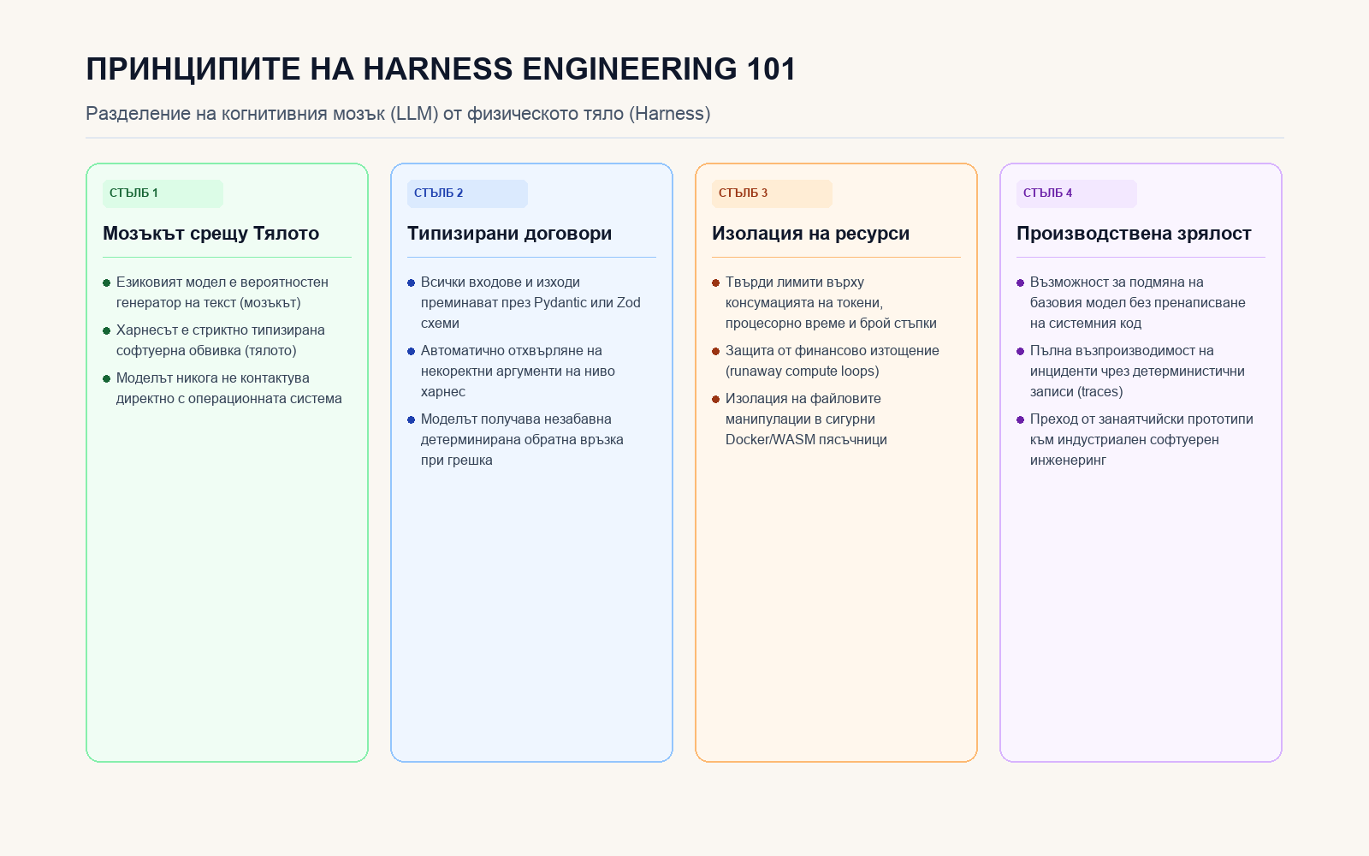Click the heading Мозъкът срещу Тялото
The height and width of the screenshot is (856, 1369).
click(x=210, y=234)
